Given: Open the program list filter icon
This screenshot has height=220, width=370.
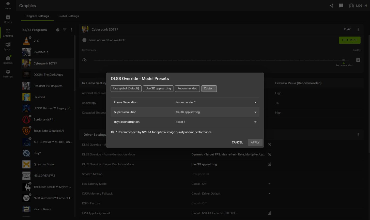Looking at the screenshot, I should [65, 30].
